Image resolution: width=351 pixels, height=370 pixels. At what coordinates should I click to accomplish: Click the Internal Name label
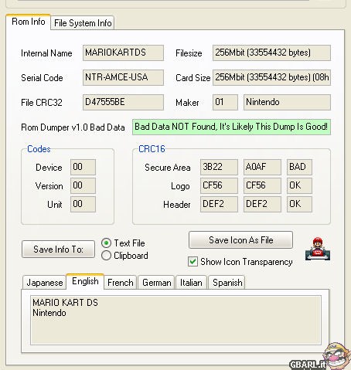pos(46,53)
